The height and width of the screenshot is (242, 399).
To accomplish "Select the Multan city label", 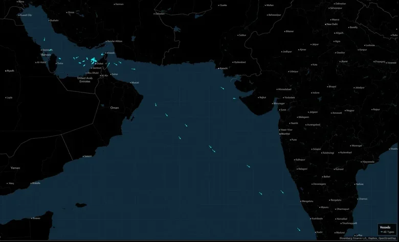I will pos(269,5).
